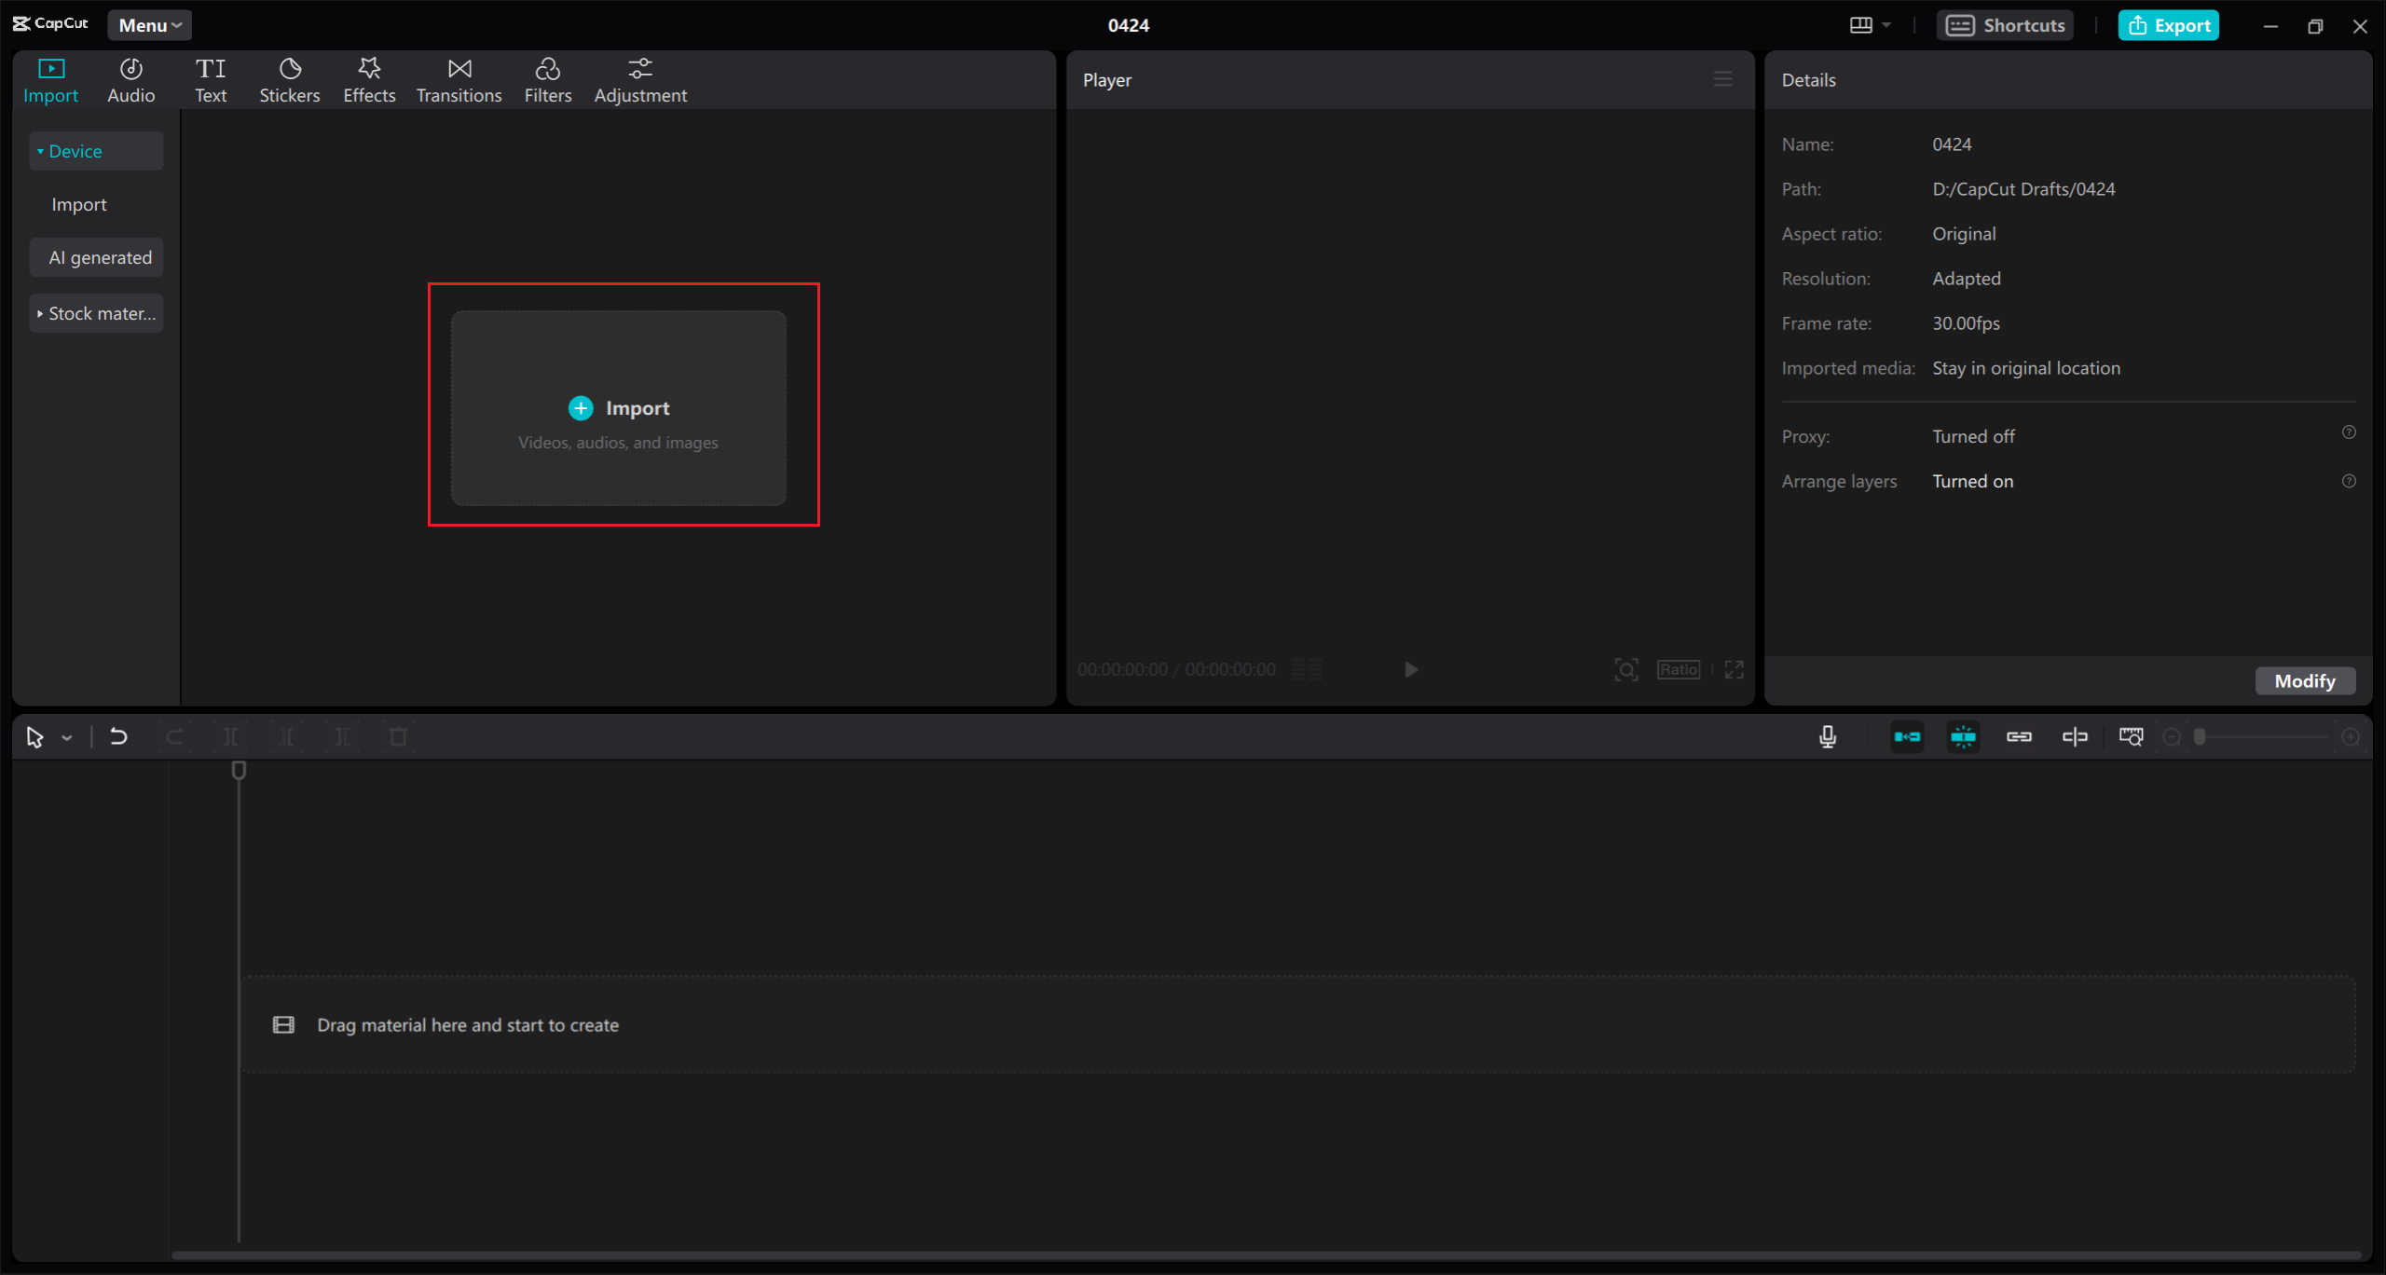Image resolution: width=2386 pixels, height=1275 pixels.
Task: Click the timecode grid icon in Player
Action: (1307, 669)
